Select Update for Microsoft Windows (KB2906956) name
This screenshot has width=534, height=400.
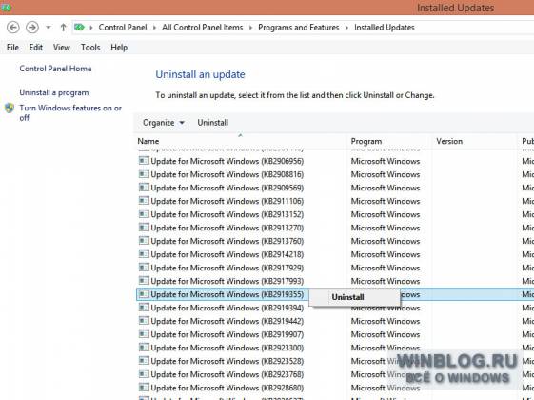tap(227, 161)
